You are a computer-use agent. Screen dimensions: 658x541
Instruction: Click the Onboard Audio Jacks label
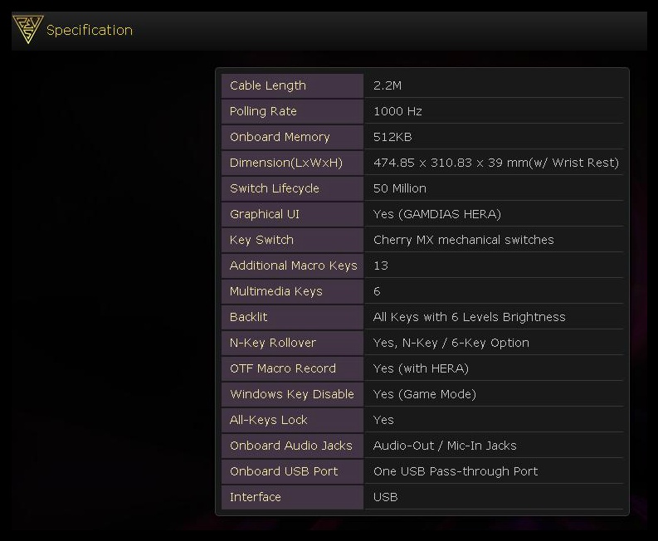coord(290,446)
